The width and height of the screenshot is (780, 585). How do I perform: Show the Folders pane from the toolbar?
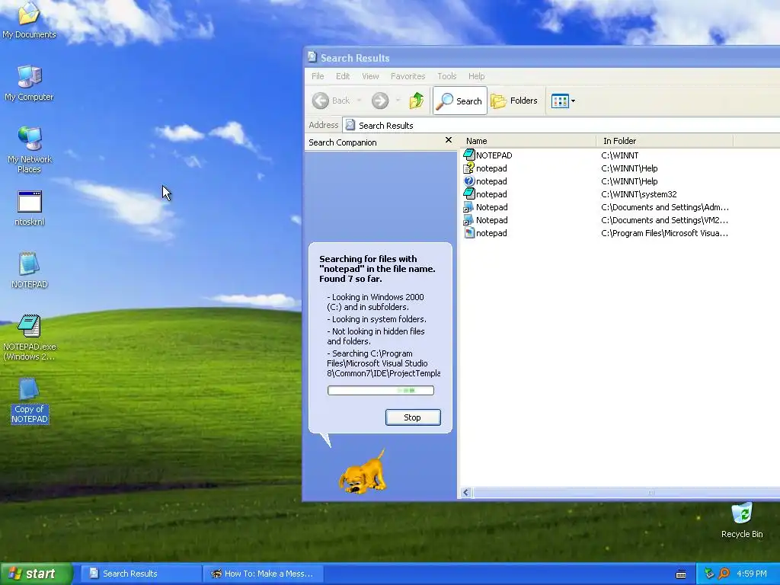514,101
